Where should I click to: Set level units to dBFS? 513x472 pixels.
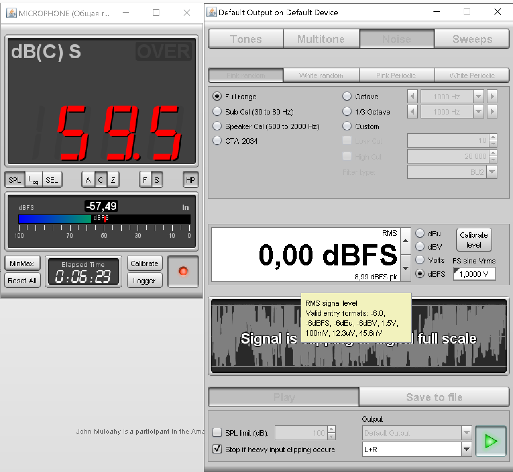(x=420, y=274)
